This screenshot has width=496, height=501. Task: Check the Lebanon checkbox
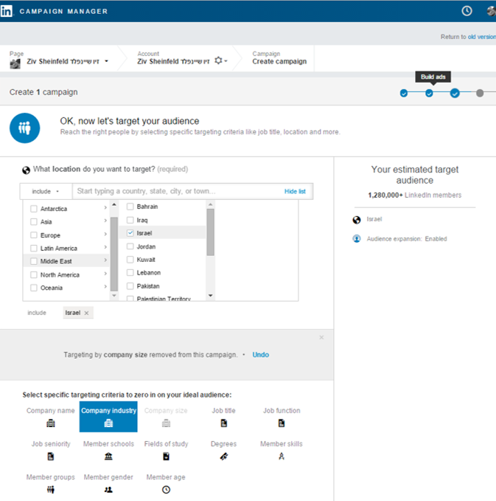click(130, 272)
